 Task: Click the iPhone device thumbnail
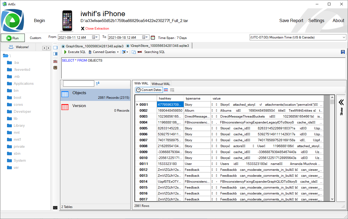67,21
